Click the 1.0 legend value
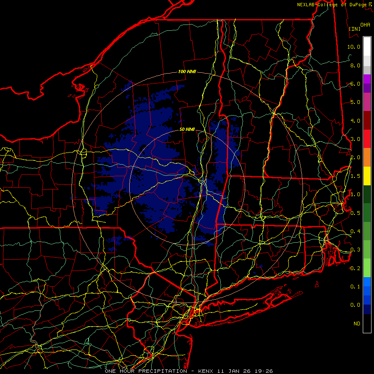The height and width of the screenshot is (374, 374). click(355, 194)
